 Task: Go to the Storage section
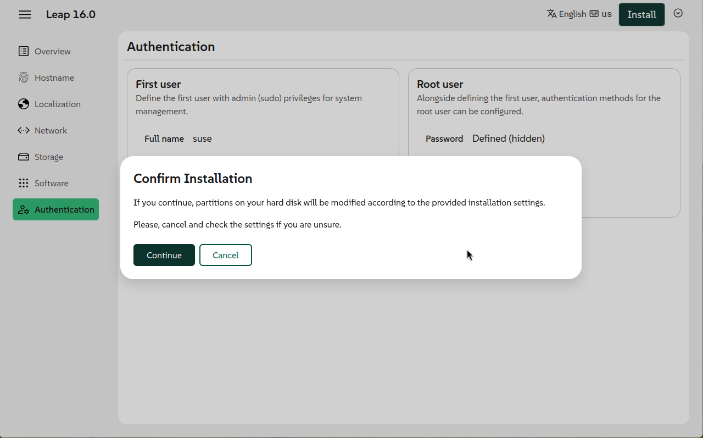point(49,157)
